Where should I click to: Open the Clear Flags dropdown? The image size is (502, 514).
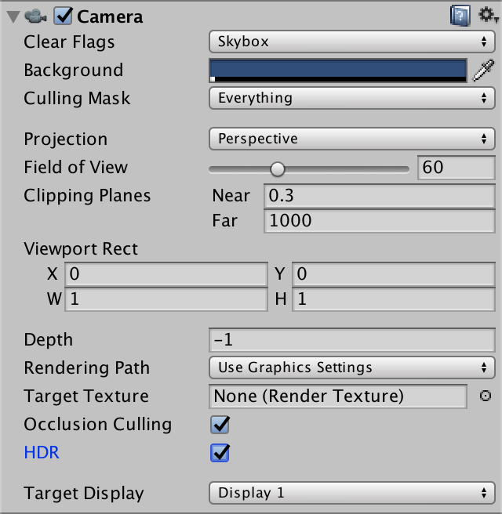click(351, 42)
